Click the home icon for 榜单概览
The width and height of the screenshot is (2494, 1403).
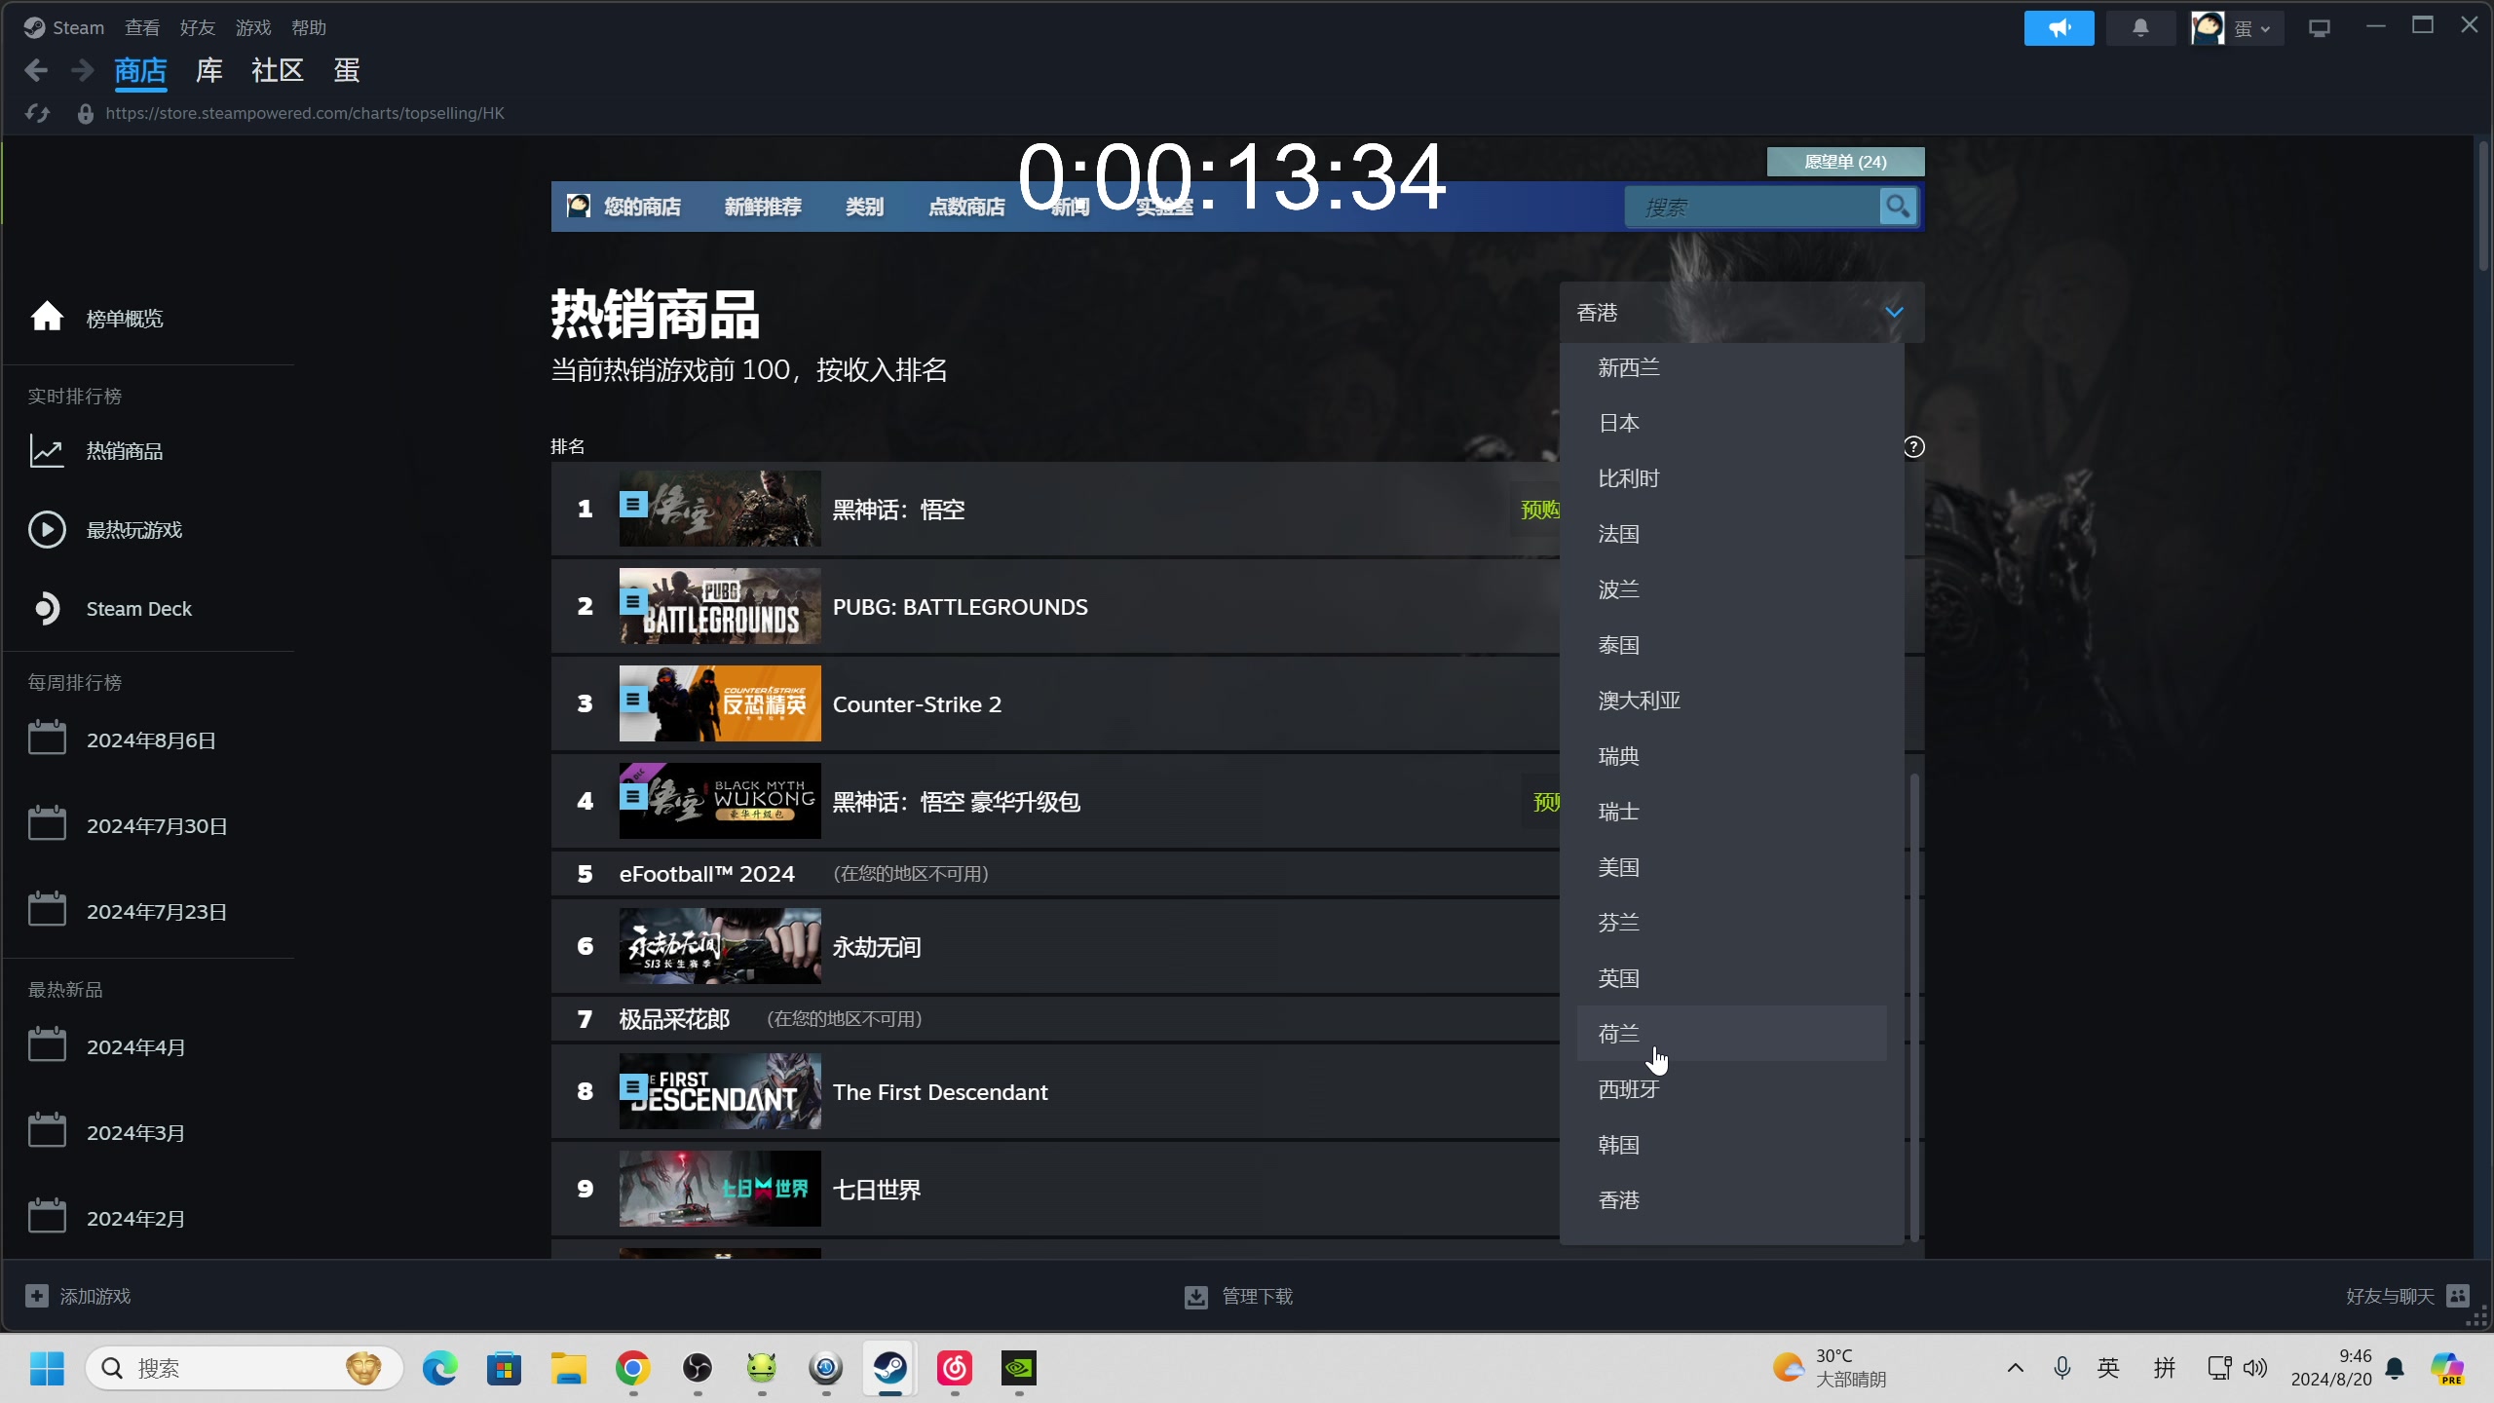(47, 317)
